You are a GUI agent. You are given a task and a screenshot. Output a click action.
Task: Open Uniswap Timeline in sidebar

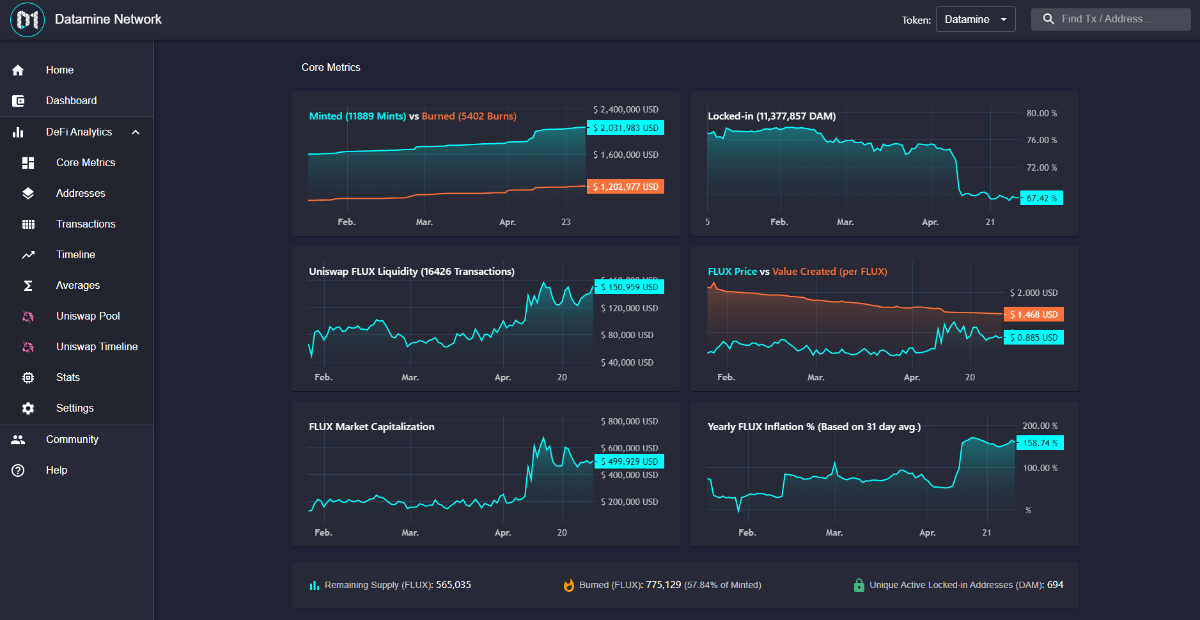(77, 347)
